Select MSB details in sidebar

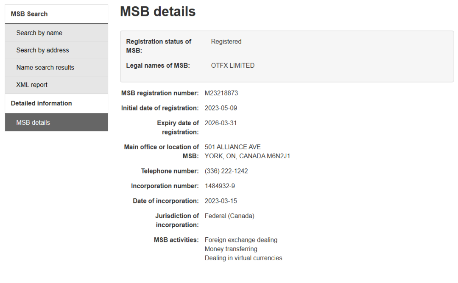33,123
